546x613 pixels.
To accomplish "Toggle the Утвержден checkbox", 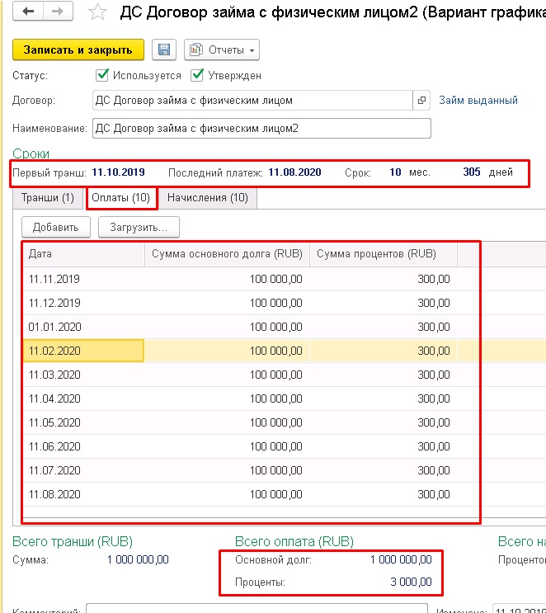I will [197, 75].
